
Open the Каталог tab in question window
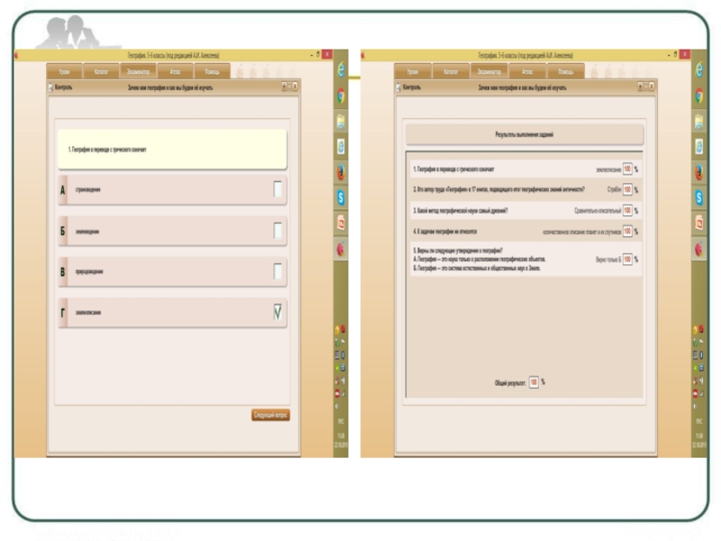(101, 71)
